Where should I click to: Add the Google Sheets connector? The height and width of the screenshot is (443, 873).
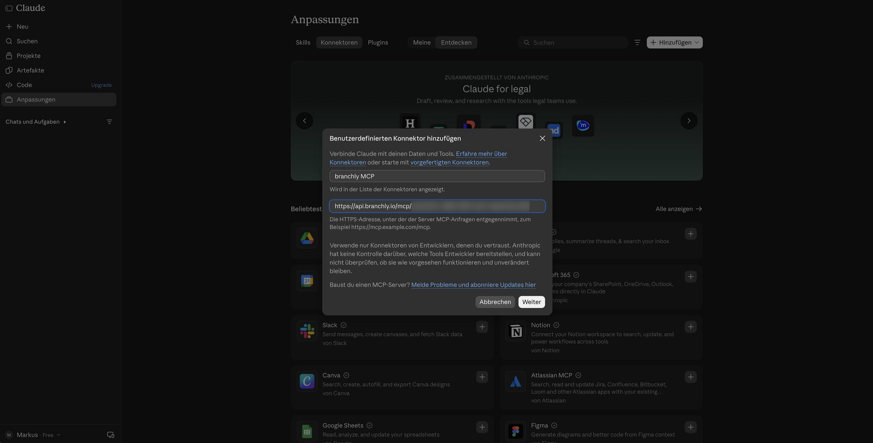point(482,427)
